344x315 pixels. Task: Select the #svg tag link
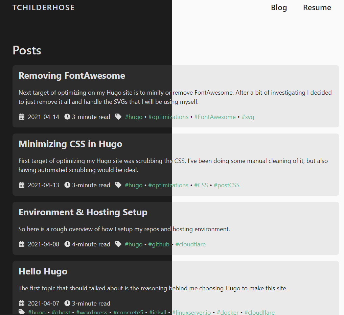pos(248,117)
